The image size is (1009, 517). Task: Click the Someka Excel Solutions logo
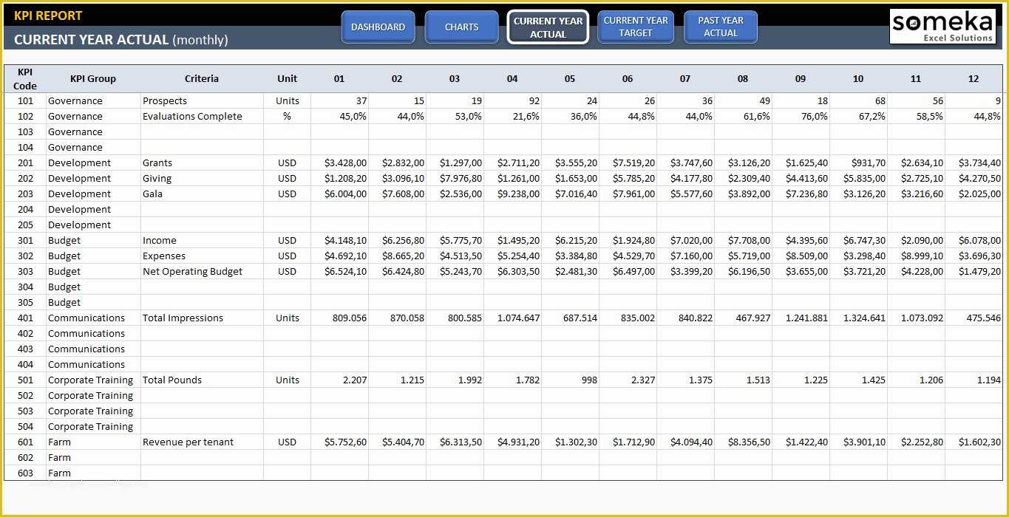click(x=942, y=27)
